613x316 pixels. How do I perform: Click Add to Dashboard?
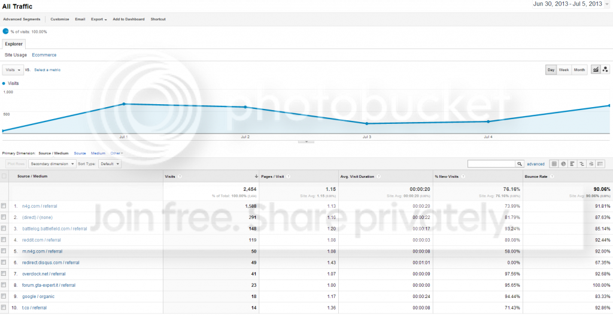tap(129, 19)
